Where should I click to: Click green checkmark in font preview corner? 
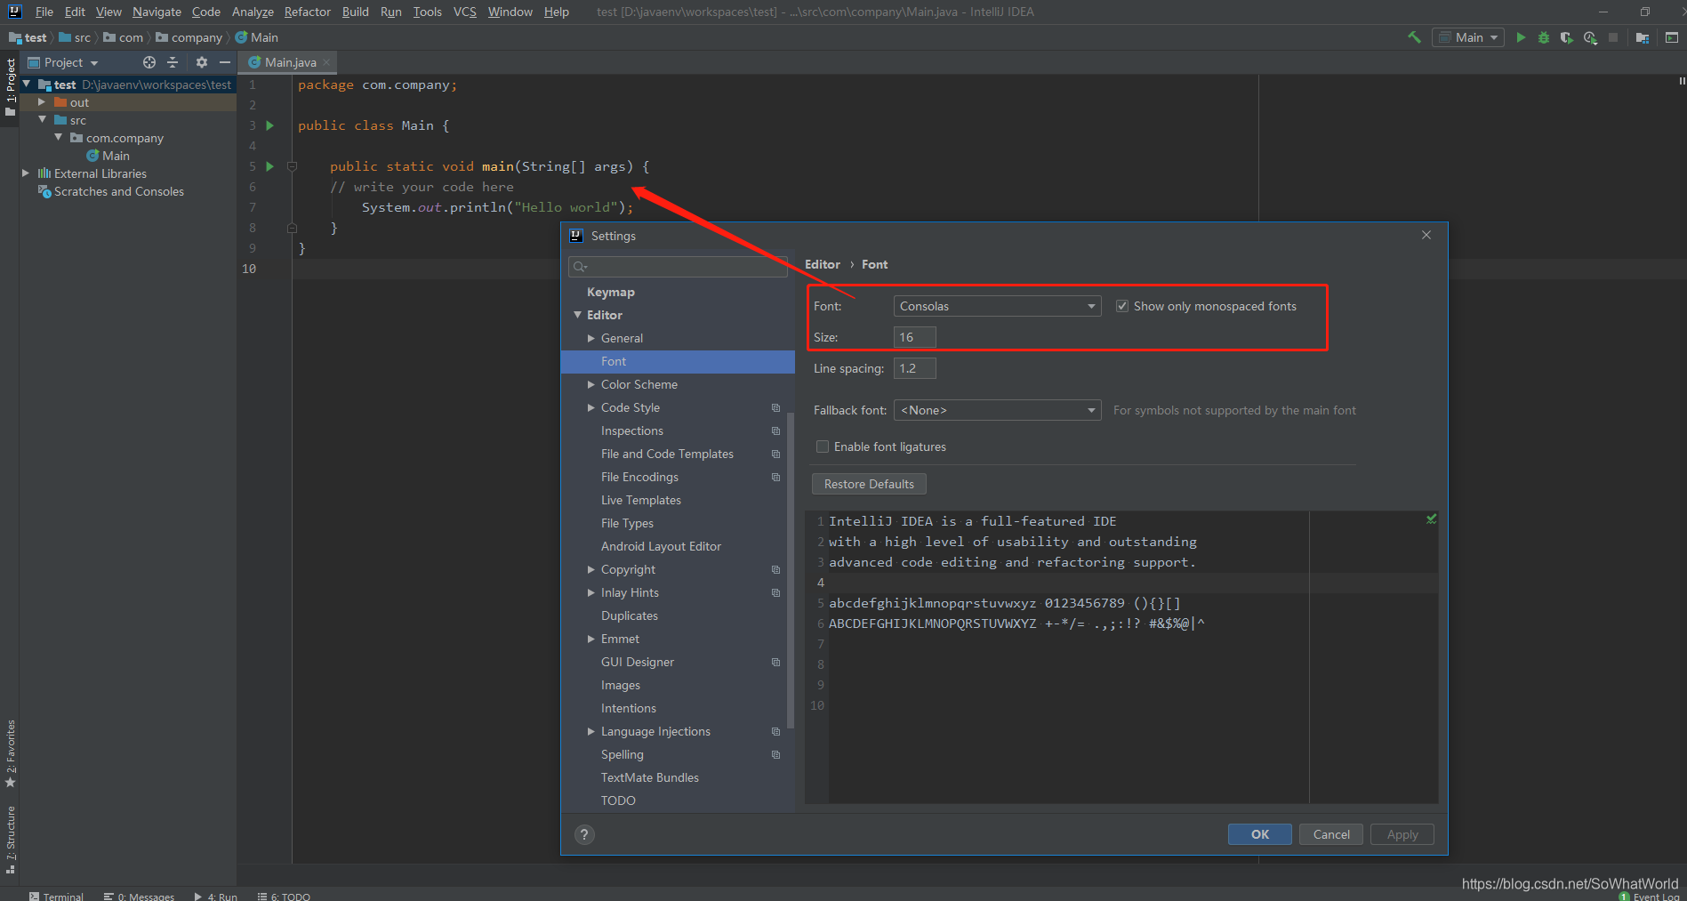pyautogui.click(x=1431, y=519)
